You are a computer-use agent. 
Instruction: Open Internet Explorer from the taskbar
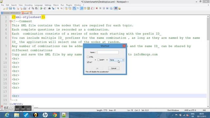[x=7, y=115]
